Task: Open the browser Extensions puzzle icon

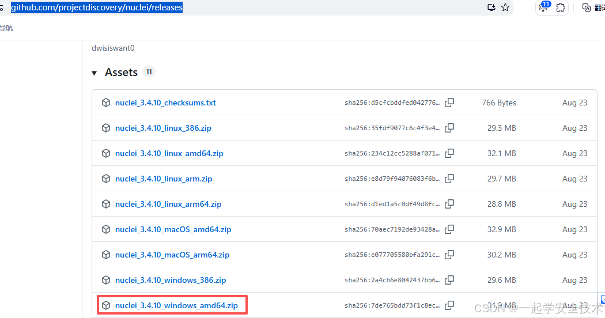Action: [x=561, y=7]
